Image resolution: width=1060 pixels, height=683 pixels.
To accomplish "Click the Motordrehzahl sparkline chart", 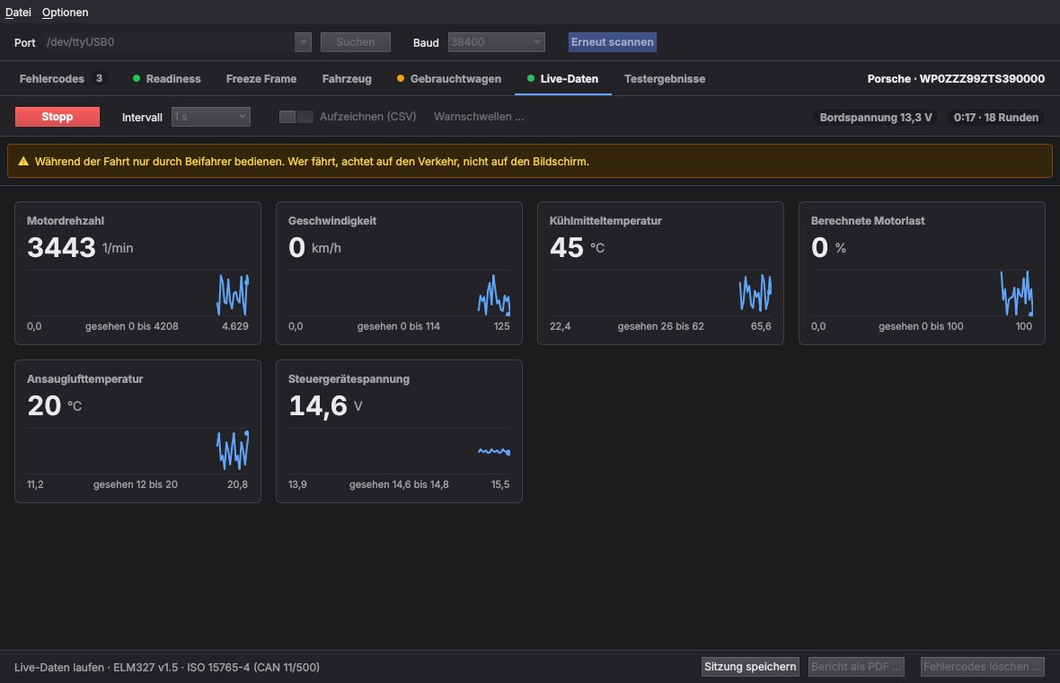I will [x=138, y=294].
